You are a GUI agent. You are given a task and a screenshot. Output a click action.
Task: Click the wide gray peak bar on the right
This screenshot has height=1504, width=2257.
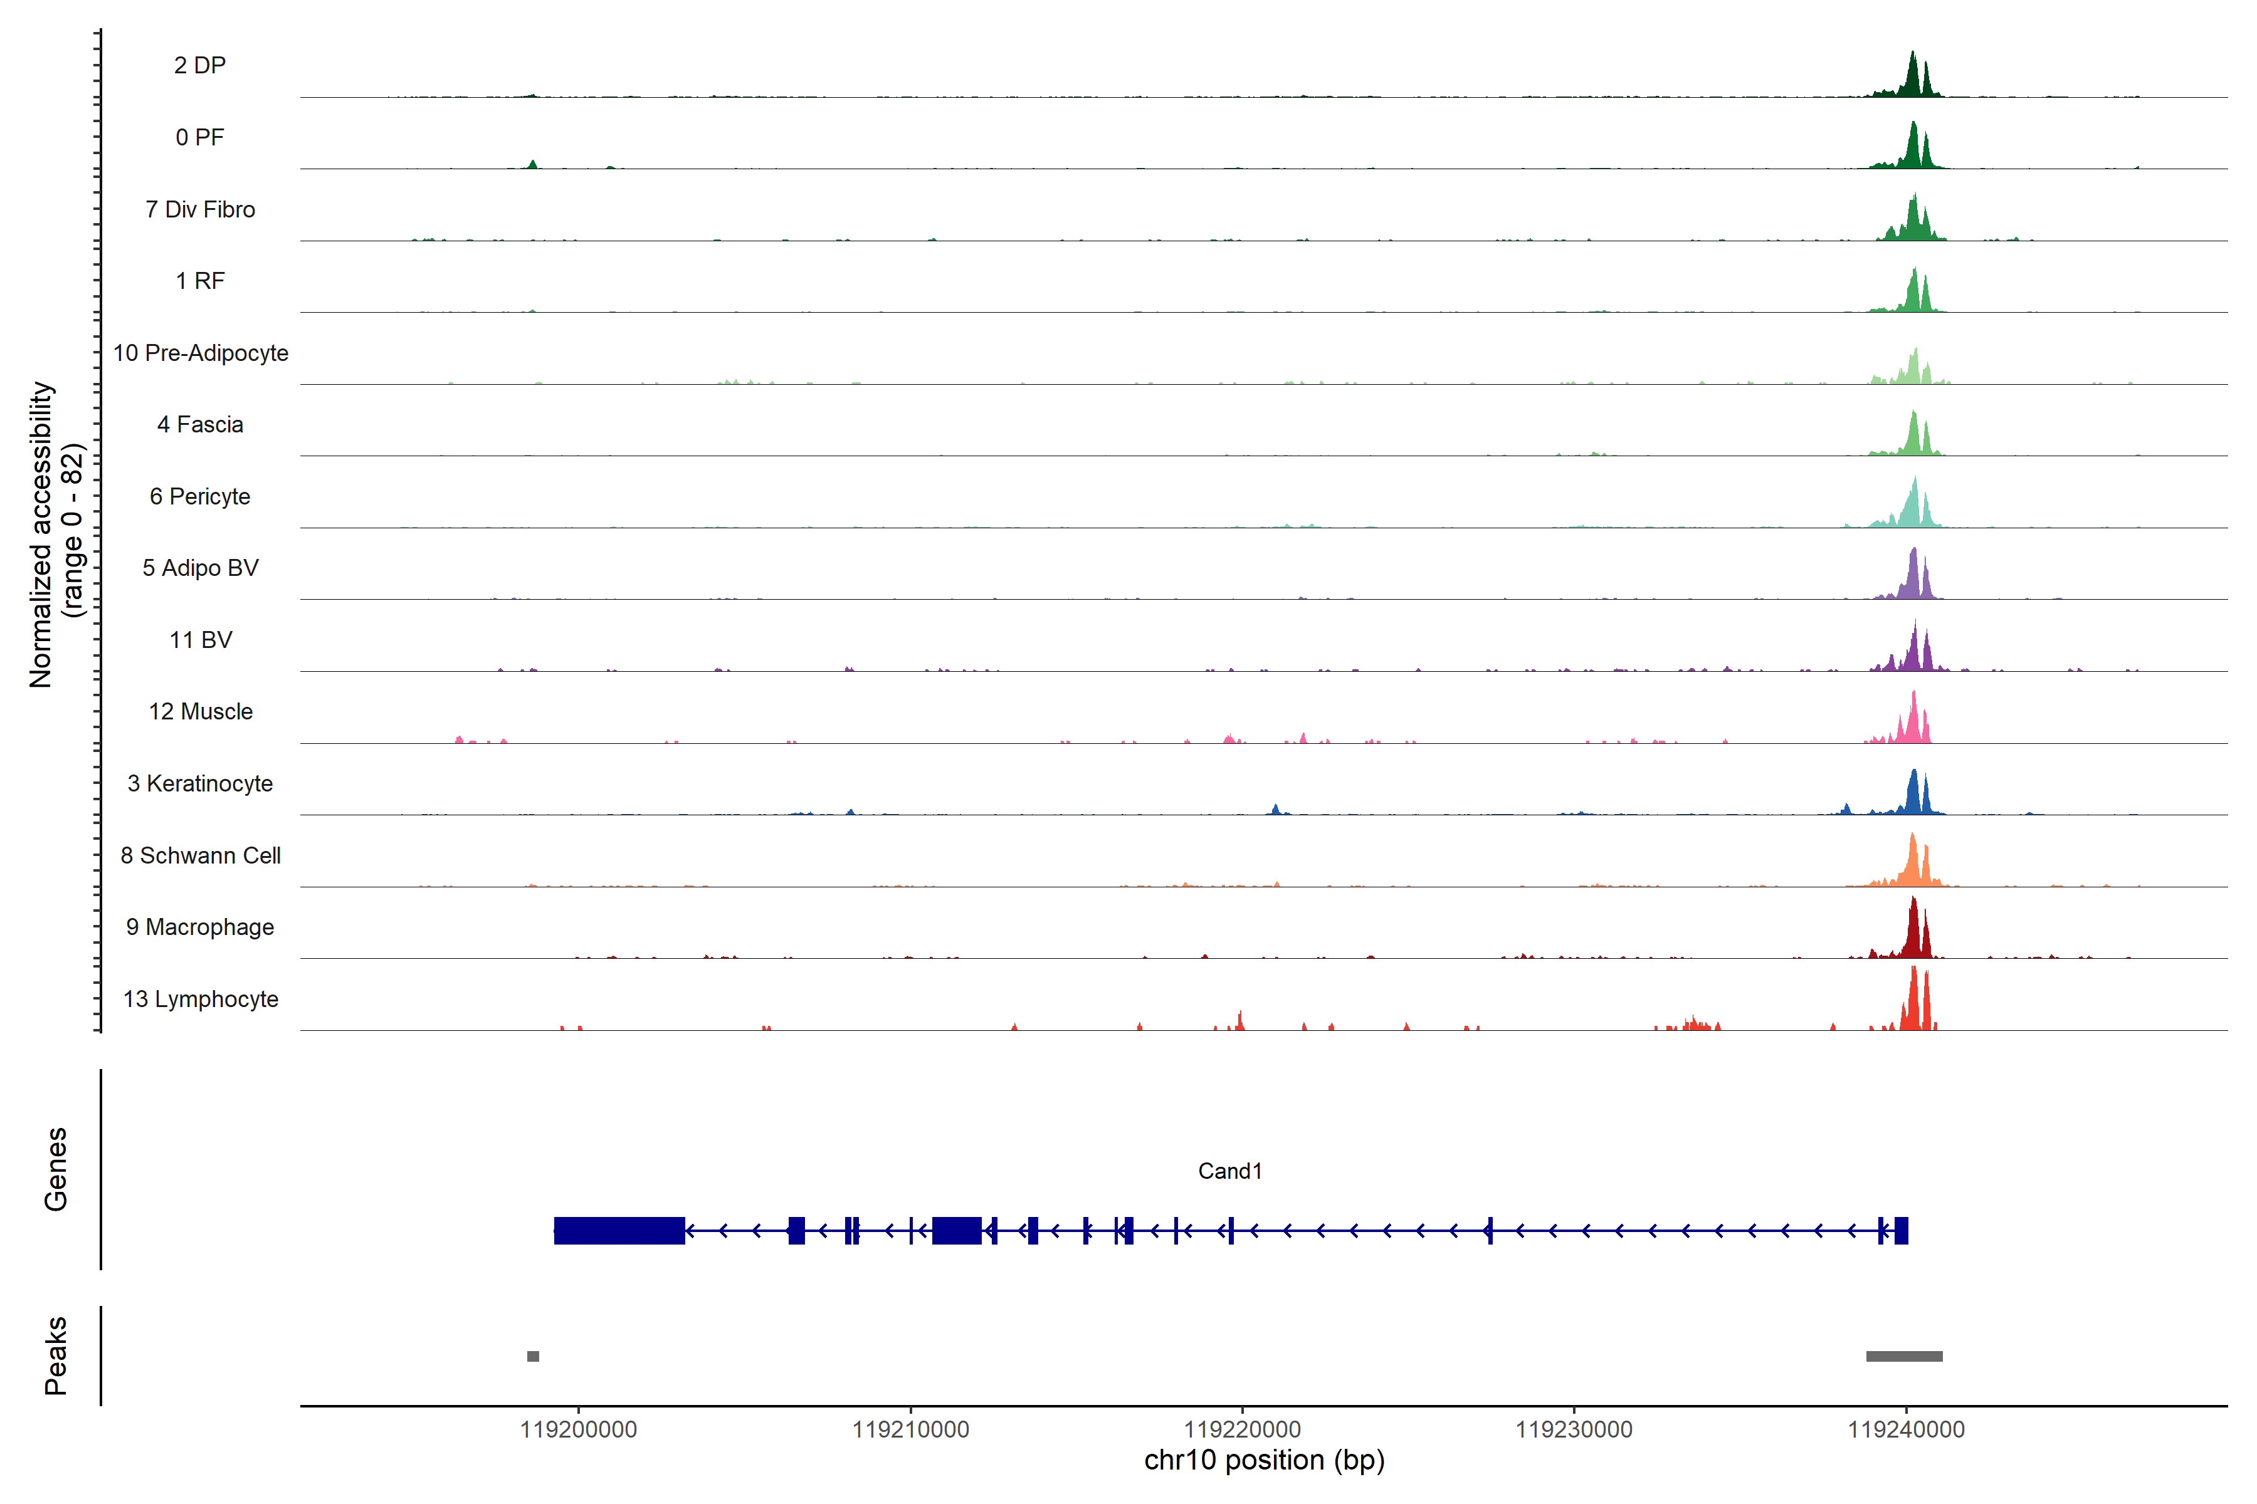point(1904,1356)
